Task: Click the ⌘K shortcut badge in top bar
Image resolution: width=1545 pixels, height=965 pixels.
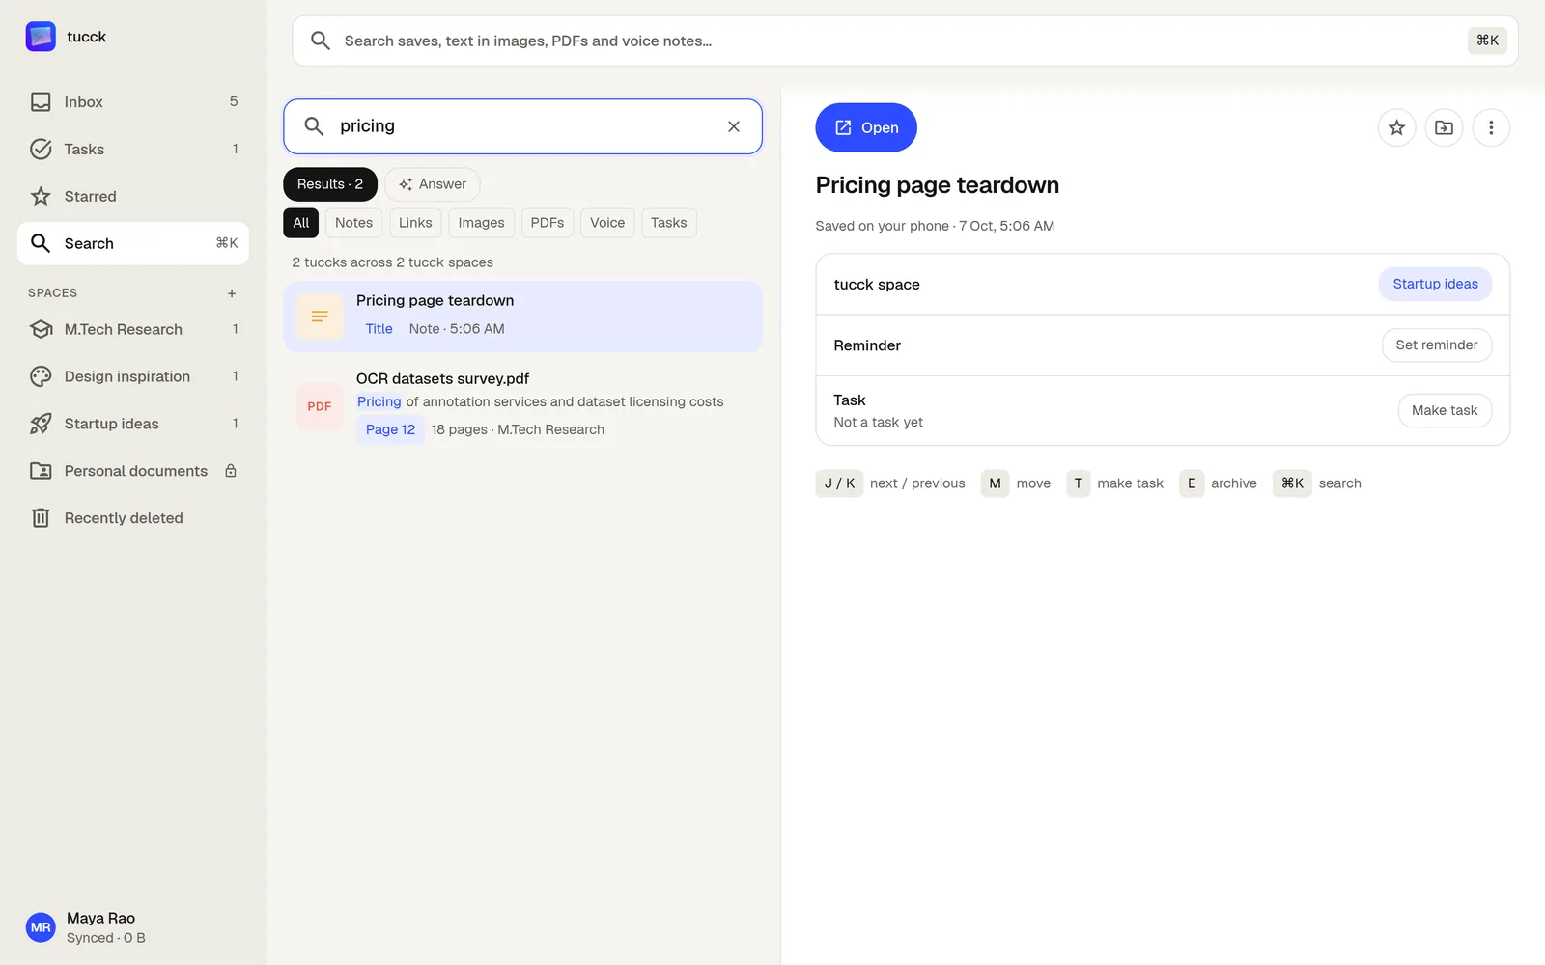Action: (x=1487, y=41)
